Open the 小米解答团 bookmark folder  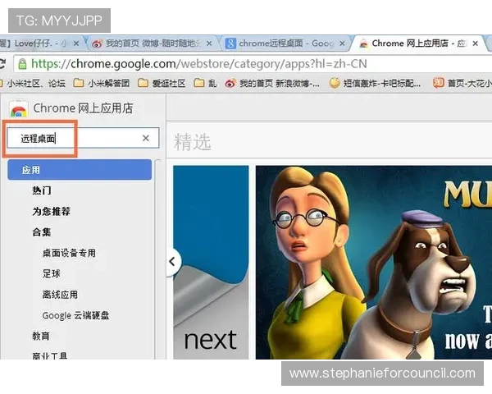tap(101, 83)
